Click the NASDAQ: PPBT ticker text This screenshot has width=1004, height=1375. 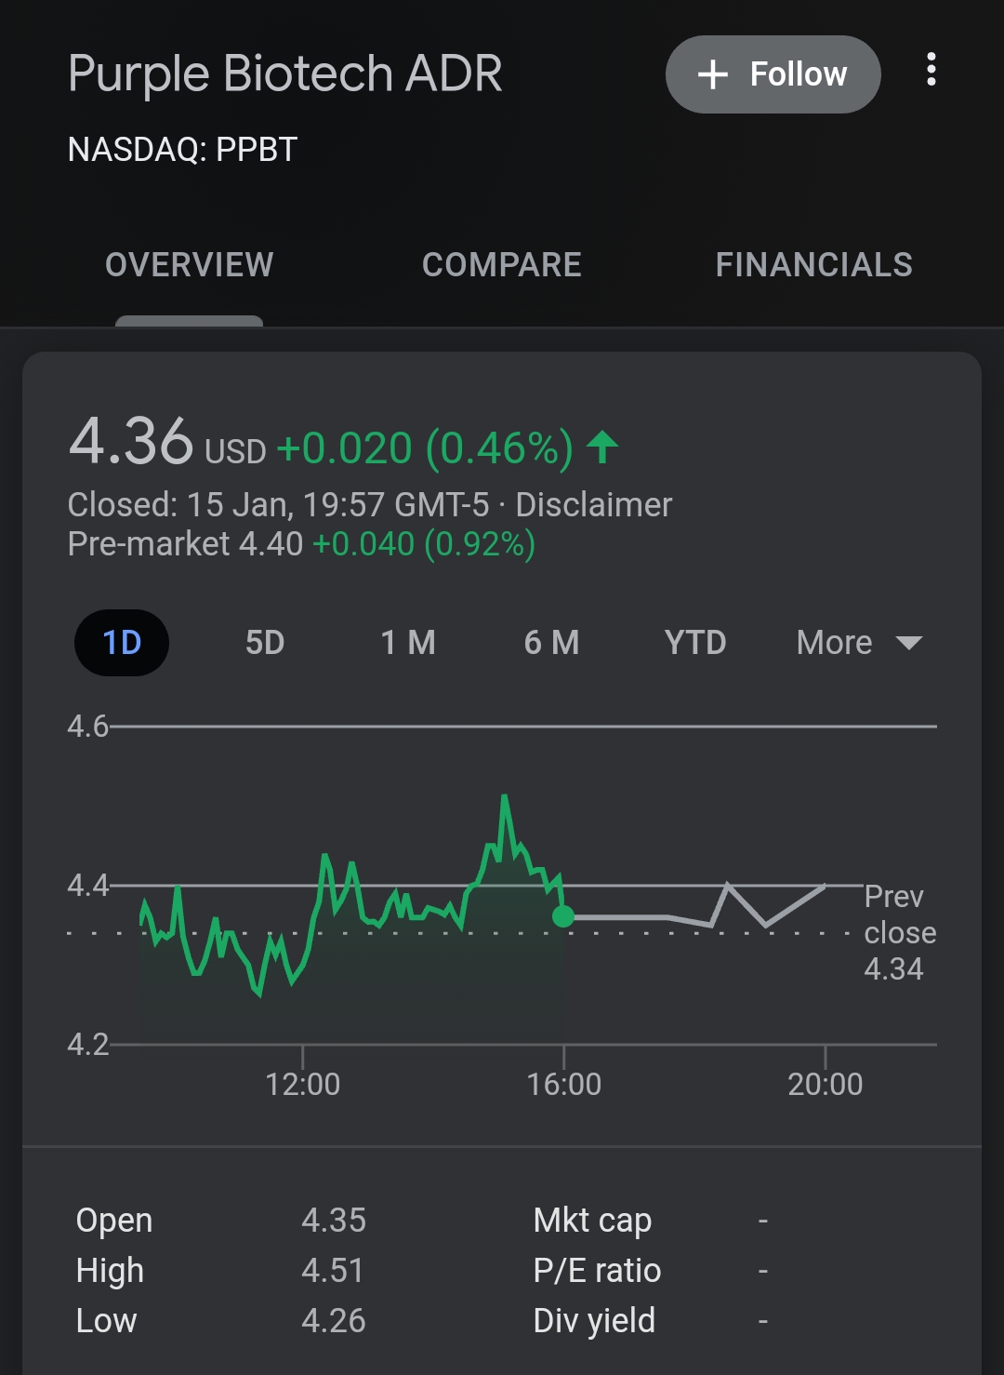click(182, 150)
